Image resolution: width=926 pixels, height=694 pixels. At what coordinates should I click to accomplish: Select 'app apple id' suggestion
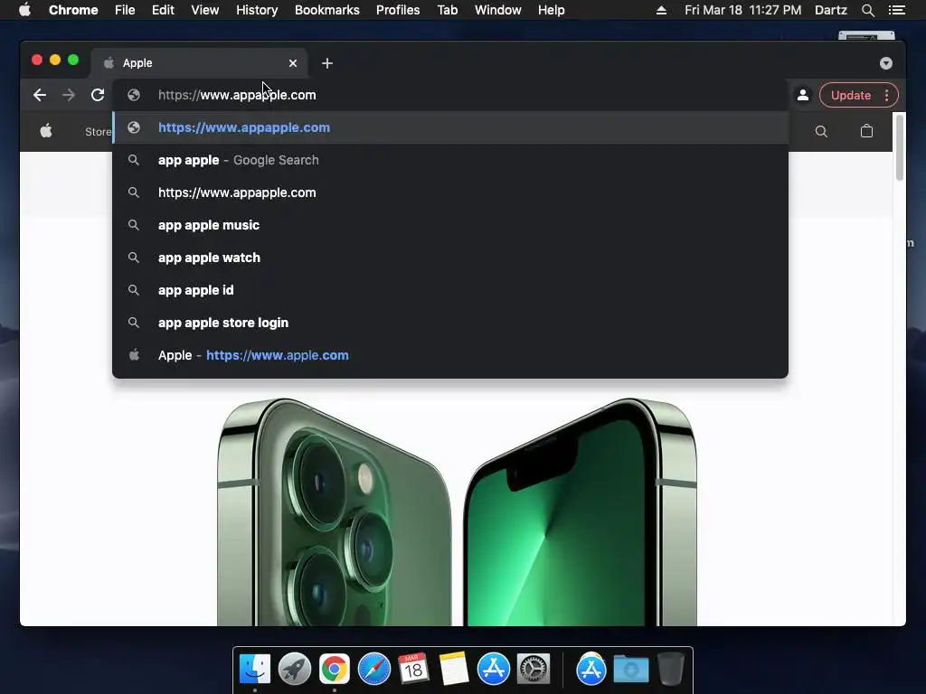[x=450, y=290]
